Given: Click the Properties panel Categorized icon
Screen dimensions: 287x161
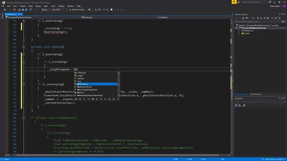Looking at the screenshot, I should 236,106.
